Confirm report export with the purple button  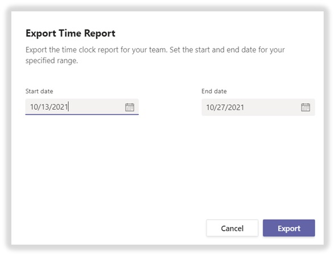point(289,228)
